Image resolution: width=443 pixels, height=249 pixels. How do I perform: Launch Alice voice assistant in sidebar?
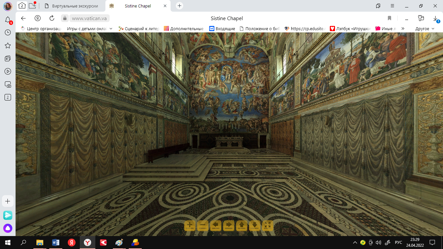pyautogui.click(x=8, y=228)
